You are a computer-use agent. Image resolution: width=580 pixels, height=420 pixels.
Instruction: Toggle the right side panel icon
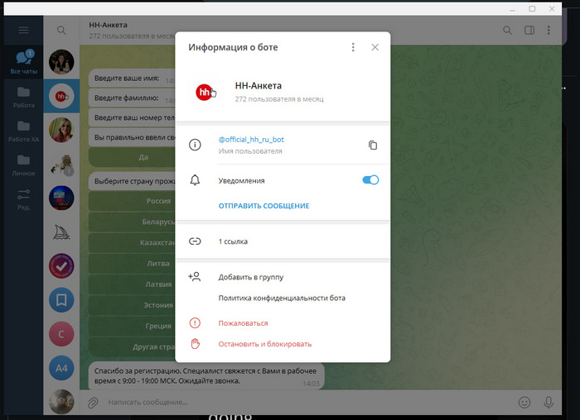click(x=529, y=31)
